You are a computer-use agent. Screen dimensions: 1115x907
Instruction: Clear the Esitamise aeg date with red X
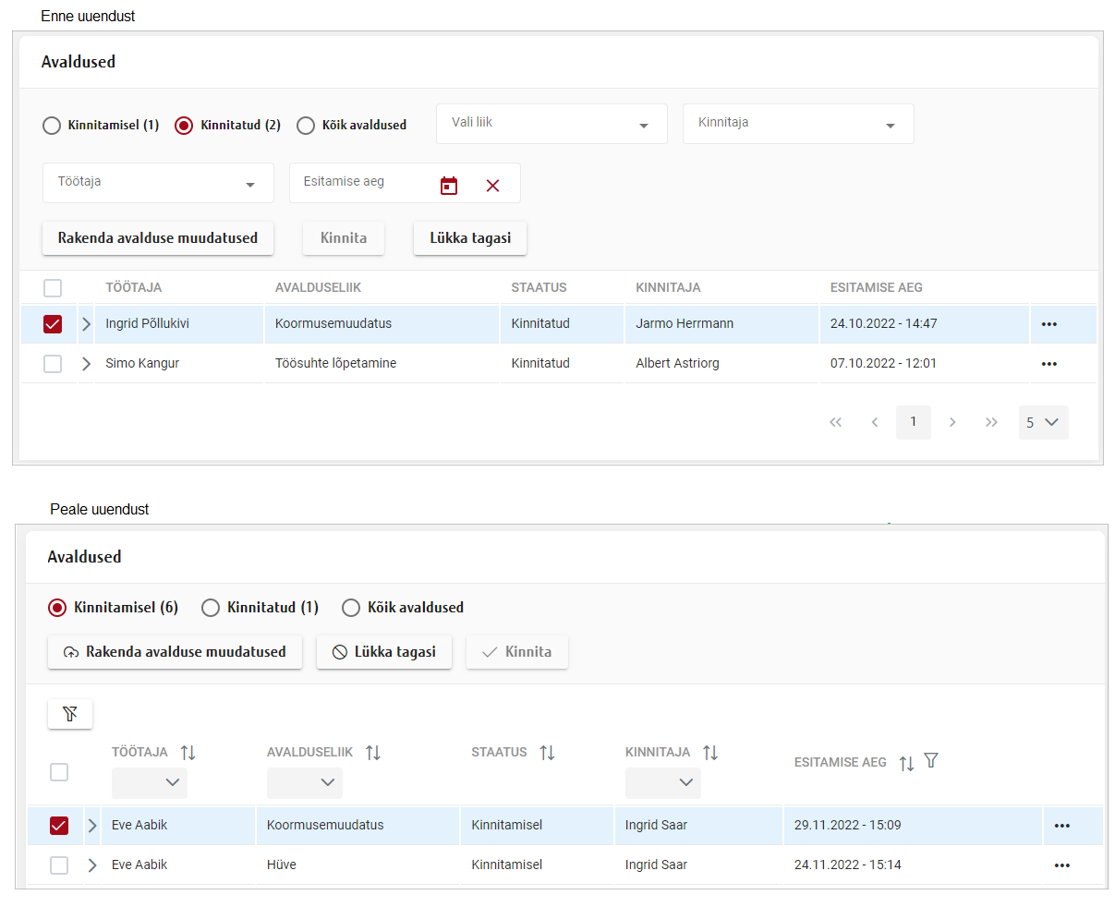pyautogui.click(x=492, y=186)
